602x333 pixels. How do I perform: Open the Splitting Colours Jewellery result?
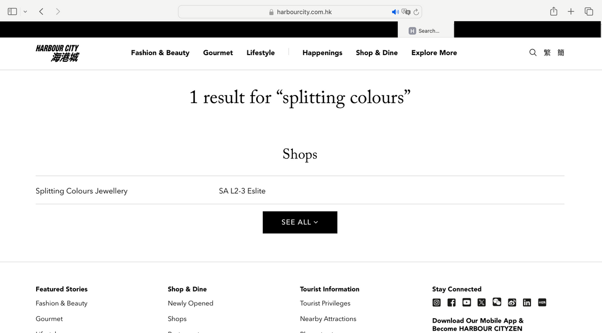[82, 191]
